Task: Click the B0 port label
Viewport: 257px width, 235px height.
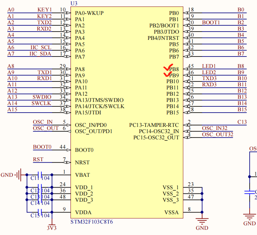Action: [x=241, y=10]
